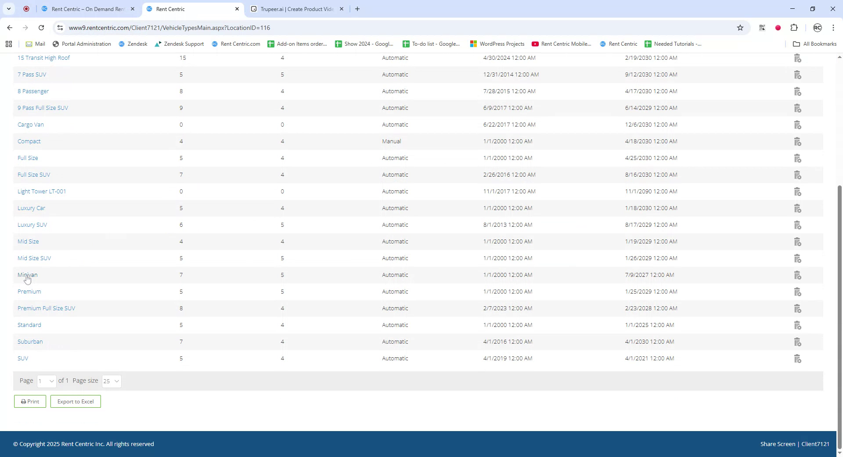Delete the Minivan vehicle type
Viewport: 843px width, 457px height.
[797, 275]
